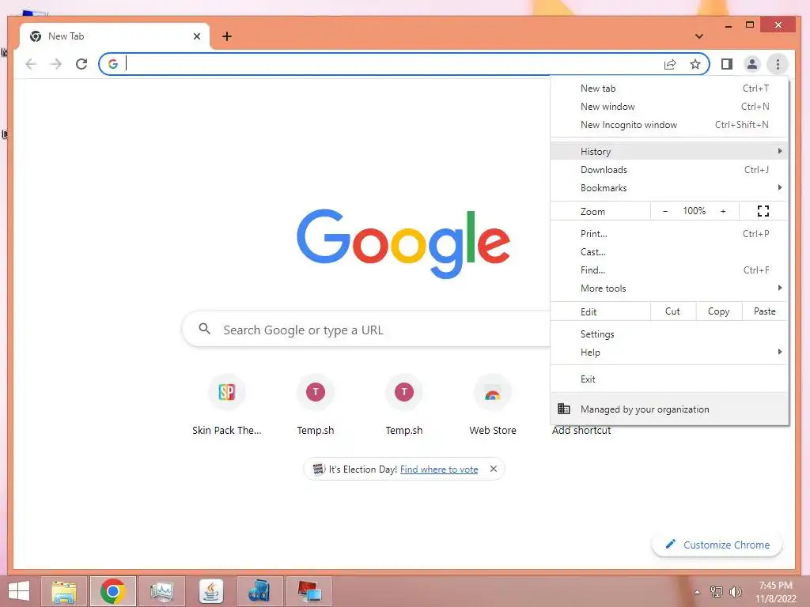Viewport: 810px width, 607px height.
Task: Increase zoom with the plus button
Action: point(723,210)
